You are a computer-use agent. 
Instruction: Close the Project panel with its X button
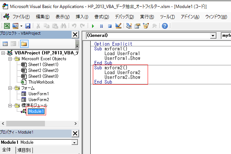[x=75, y=34]
